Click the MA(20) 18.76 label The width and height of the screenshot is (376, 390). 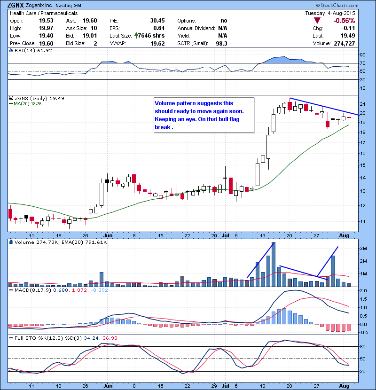click(28, 104)
